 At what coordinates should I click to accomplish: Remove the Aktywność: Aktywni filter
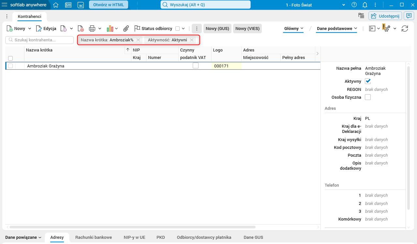(192, 40)
